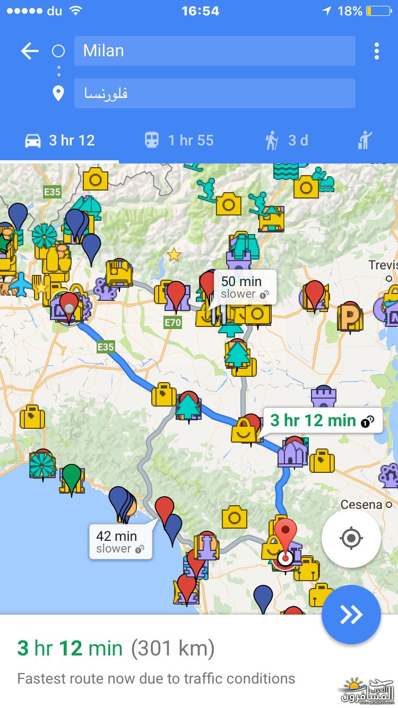Tap camera icon below the 42 min label's route
Screen dimensions: 398x708
pyautogui.click(x=234, y=516)
